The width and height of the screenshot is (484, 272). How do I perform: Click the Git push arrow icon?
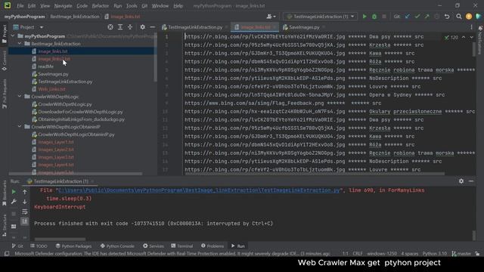(x=427, y=17)
